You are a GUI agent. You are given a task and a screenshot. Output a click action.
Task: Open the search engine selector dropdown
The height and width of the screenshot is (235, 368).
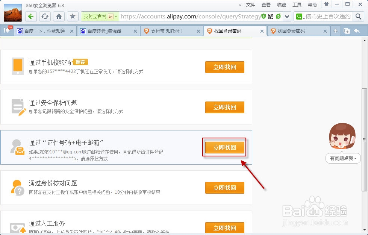[x=300, y=17]
